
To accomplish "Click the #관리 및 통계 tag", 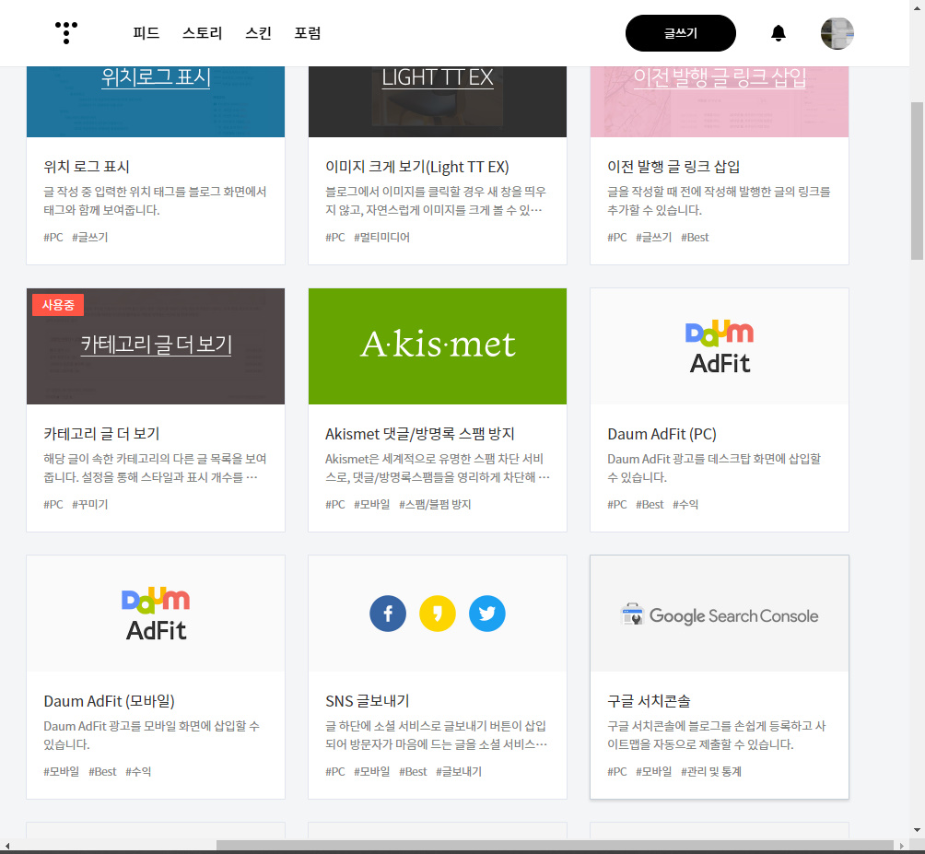I will tap(711, 771).
